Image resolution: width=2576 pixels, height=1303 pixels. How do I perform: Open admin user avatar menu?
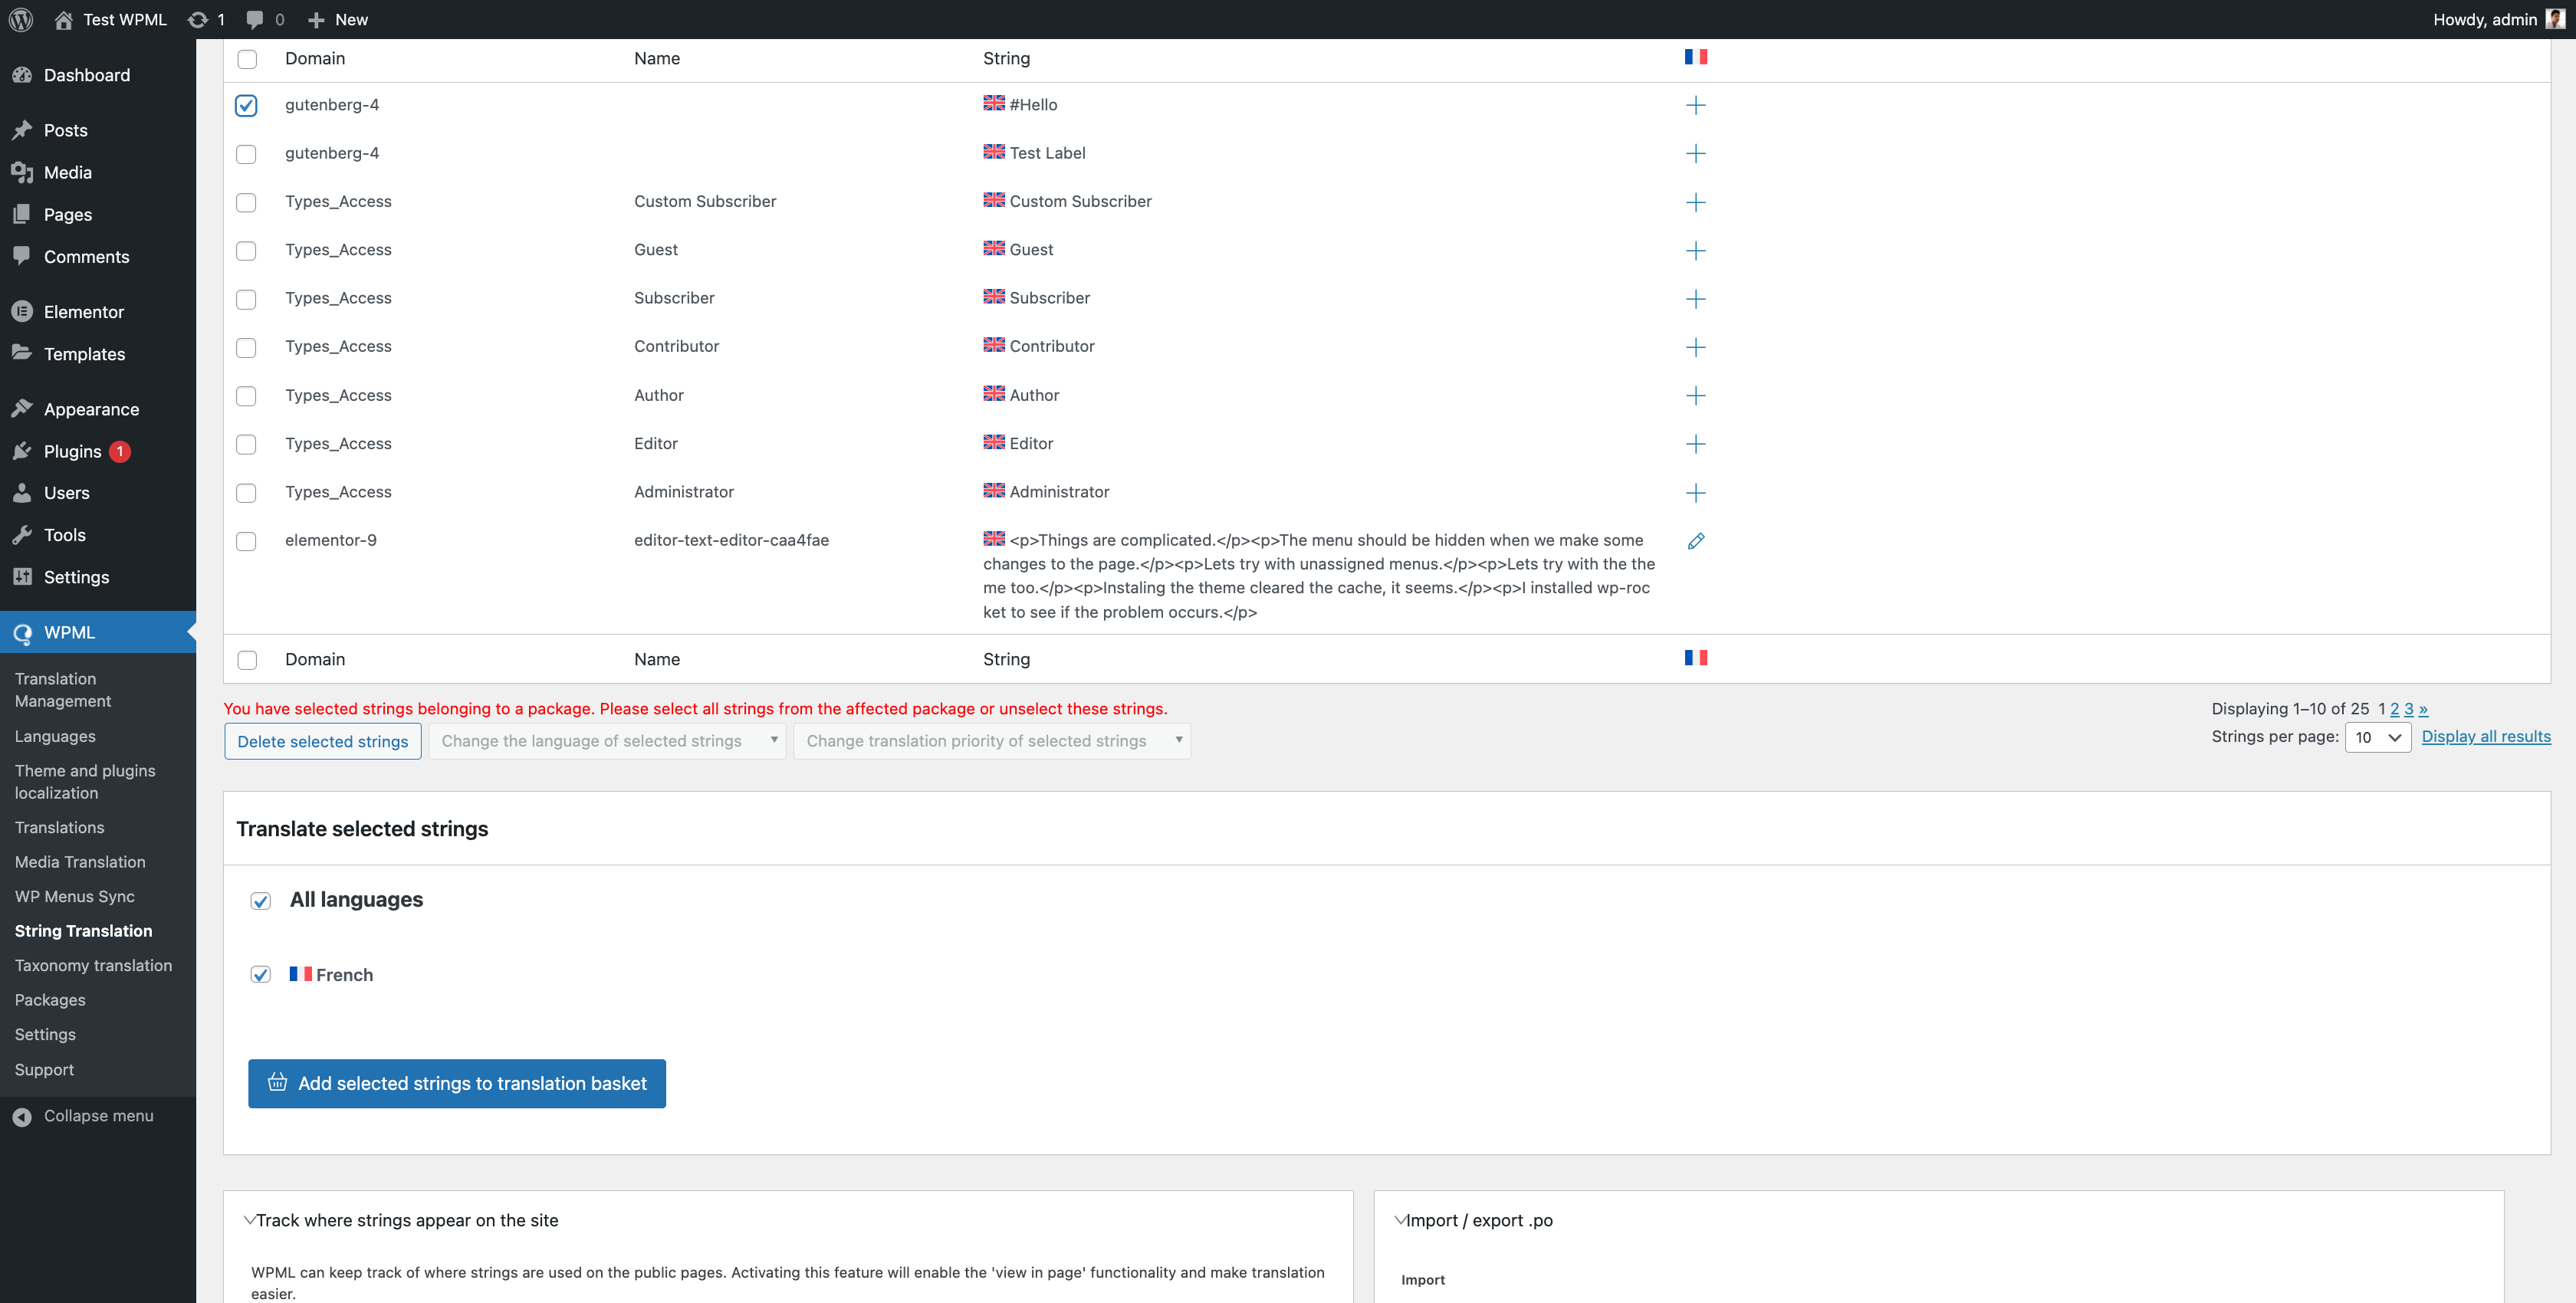[x=2554, y=19]
